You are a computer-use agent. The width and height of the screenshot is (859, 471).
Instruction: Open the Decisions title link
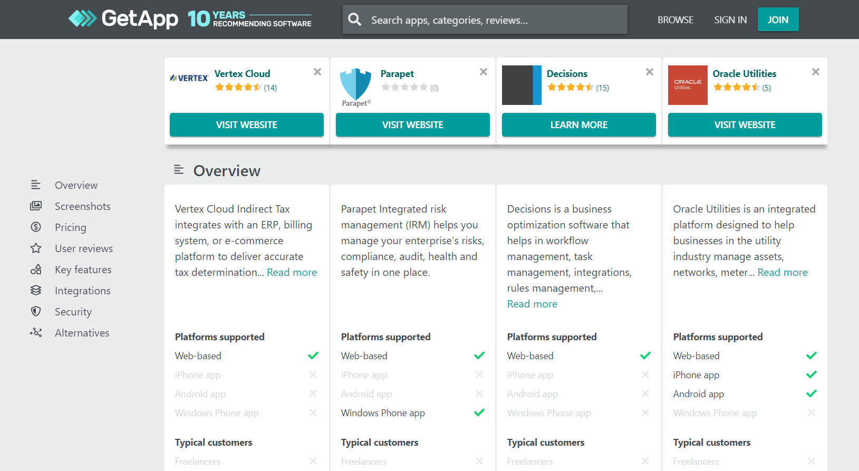click(x=567, y=74)
